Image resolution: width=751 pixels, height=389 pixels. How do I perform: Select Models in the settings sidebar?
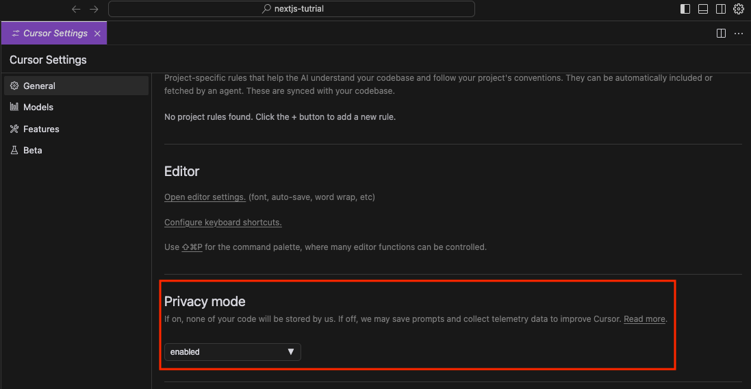pos(76,108)
